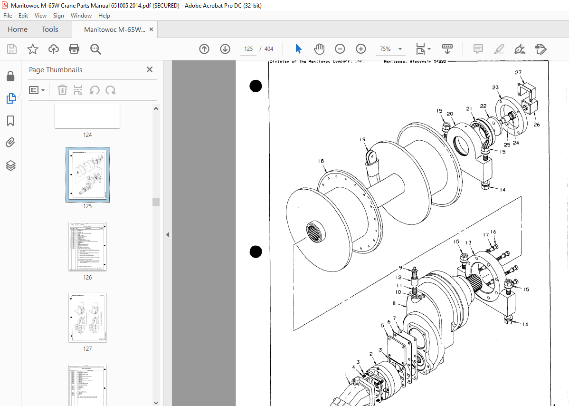Viewport: 569px width, 406px height.
Task: Click the Stamp/send-for-signature icon
Action: [541, 48]
